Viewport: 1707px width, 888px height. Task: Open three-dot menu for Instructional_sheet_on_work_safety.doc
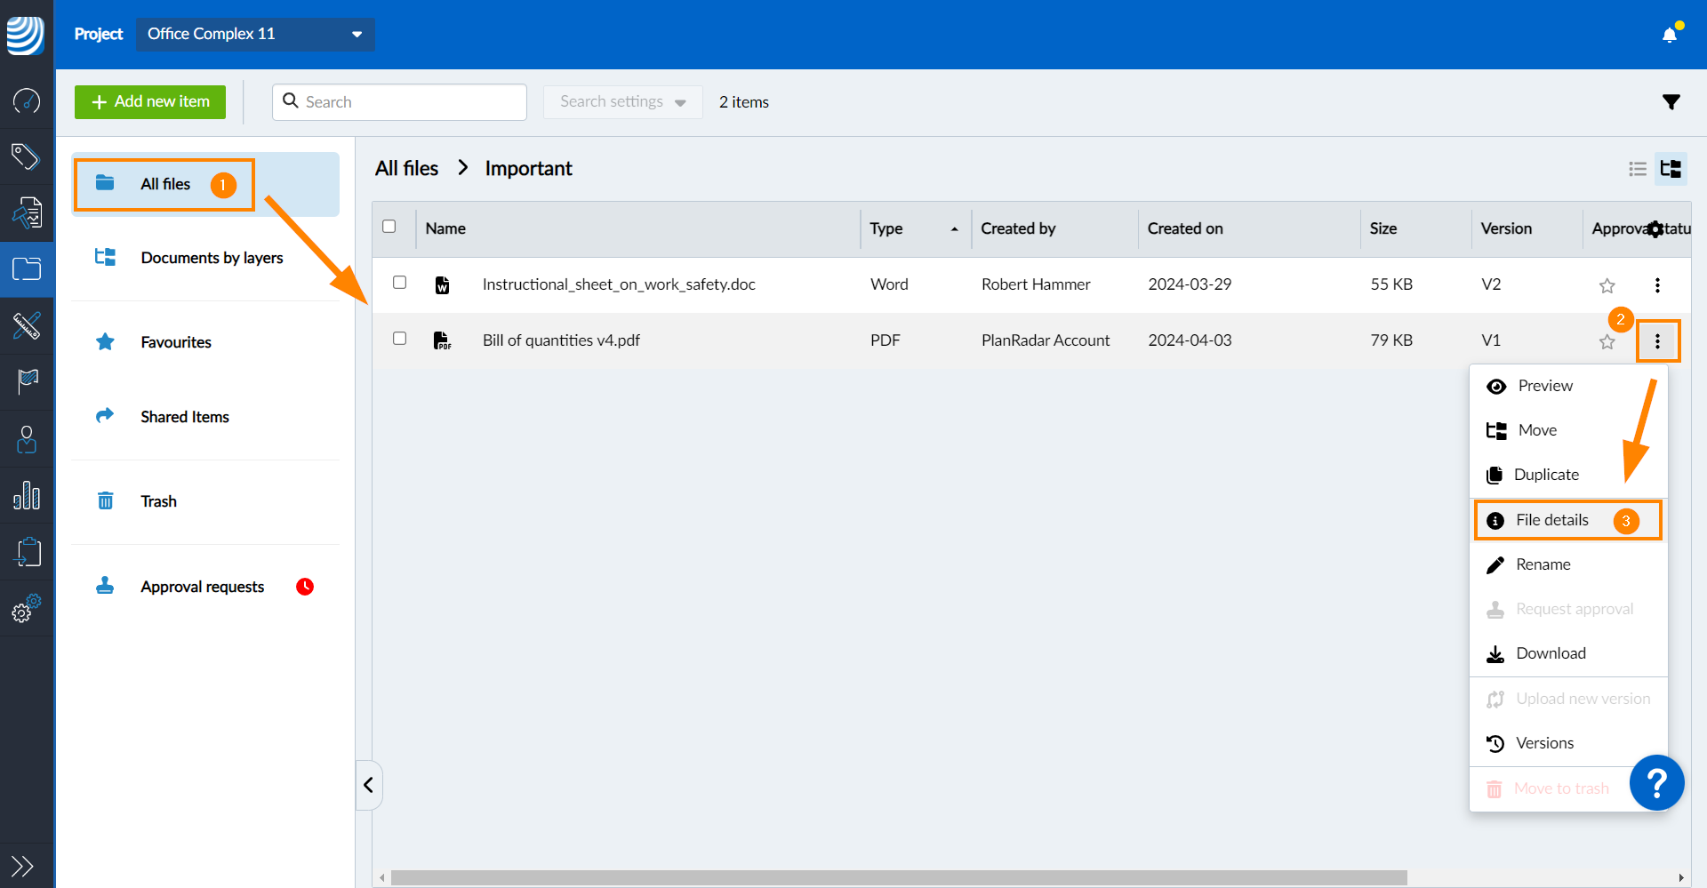tap(1657, 285)
